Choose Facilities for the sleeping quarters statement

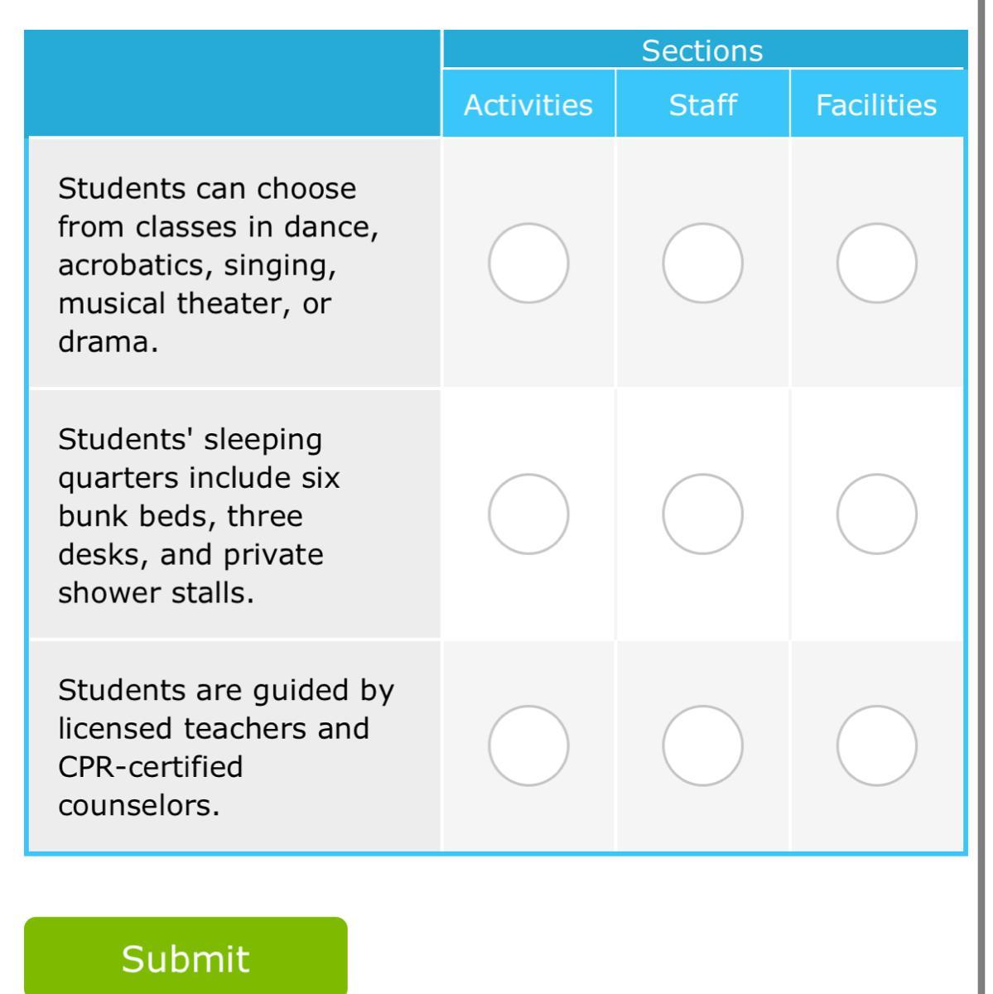876,514
